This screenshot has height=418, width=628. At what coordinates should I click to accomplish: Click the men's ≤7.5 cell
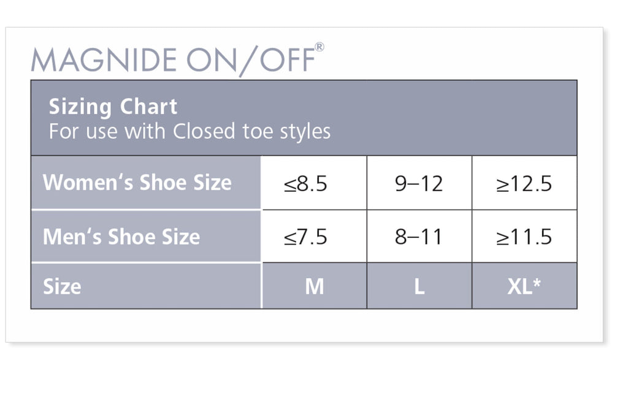coord(306,237)
